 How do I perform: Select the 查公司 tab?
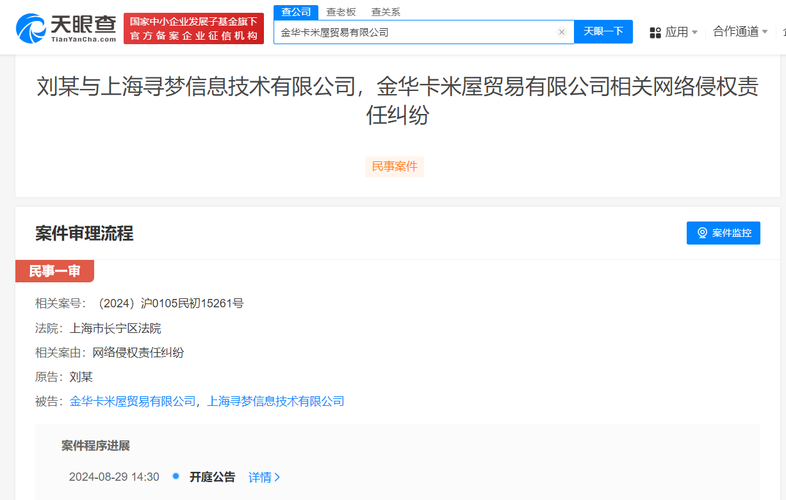(295, 12)
